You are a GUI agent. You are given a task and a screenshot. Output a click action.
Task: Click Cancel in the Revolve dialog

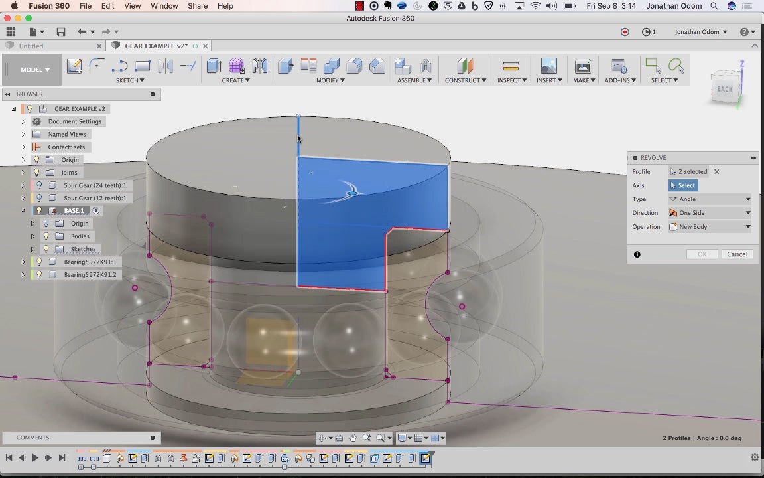click(737, 254)
